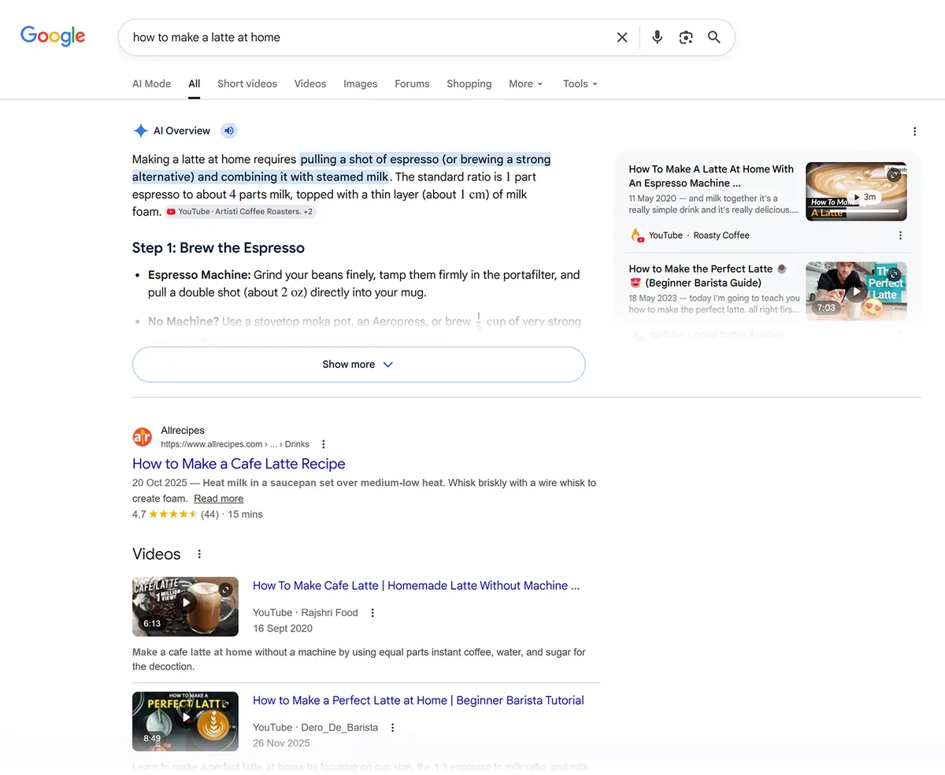Open the More search filters dropdown
Screen dimensions: 945x775
pos(526,83)
